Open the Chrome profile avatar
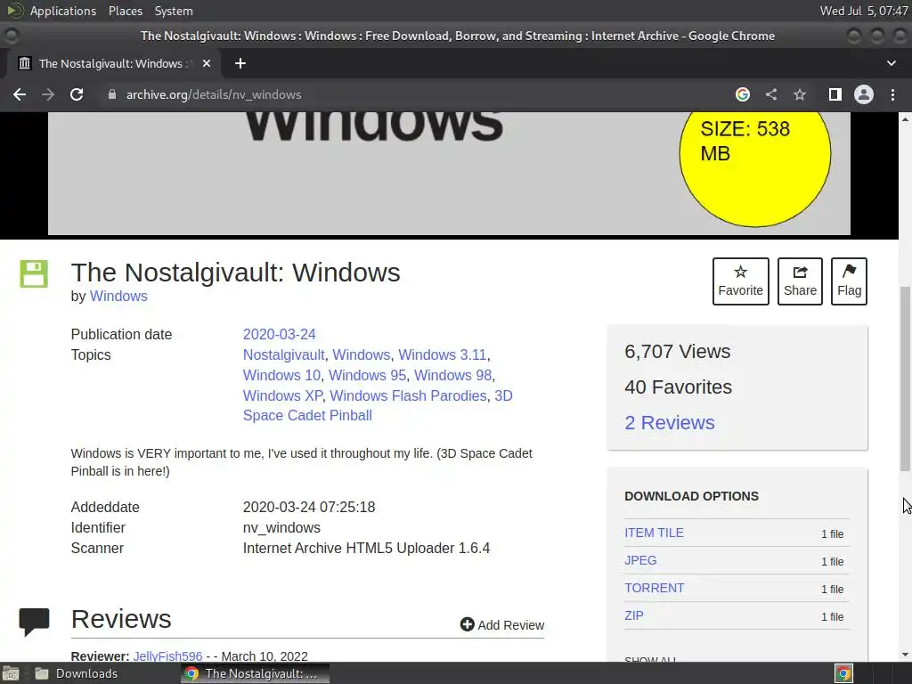This screenshot has height=684, width=912. pyautogui.click(x=864, y=94)
